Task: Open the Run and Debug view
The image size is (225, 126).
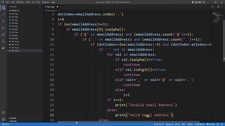Action: pos(3,28)
